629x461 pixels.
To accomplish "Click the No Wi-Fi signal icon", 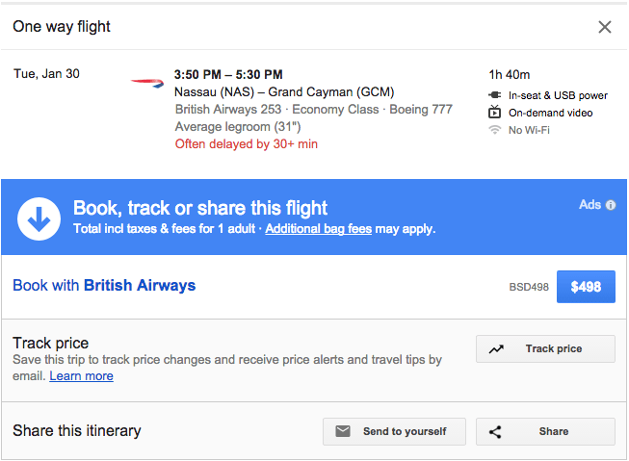I will coord(494,130).
